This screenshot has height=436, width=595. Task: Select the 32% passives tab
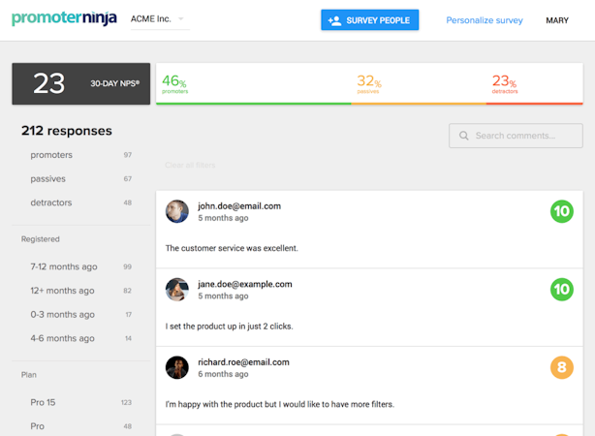click(x=418, y=83)
